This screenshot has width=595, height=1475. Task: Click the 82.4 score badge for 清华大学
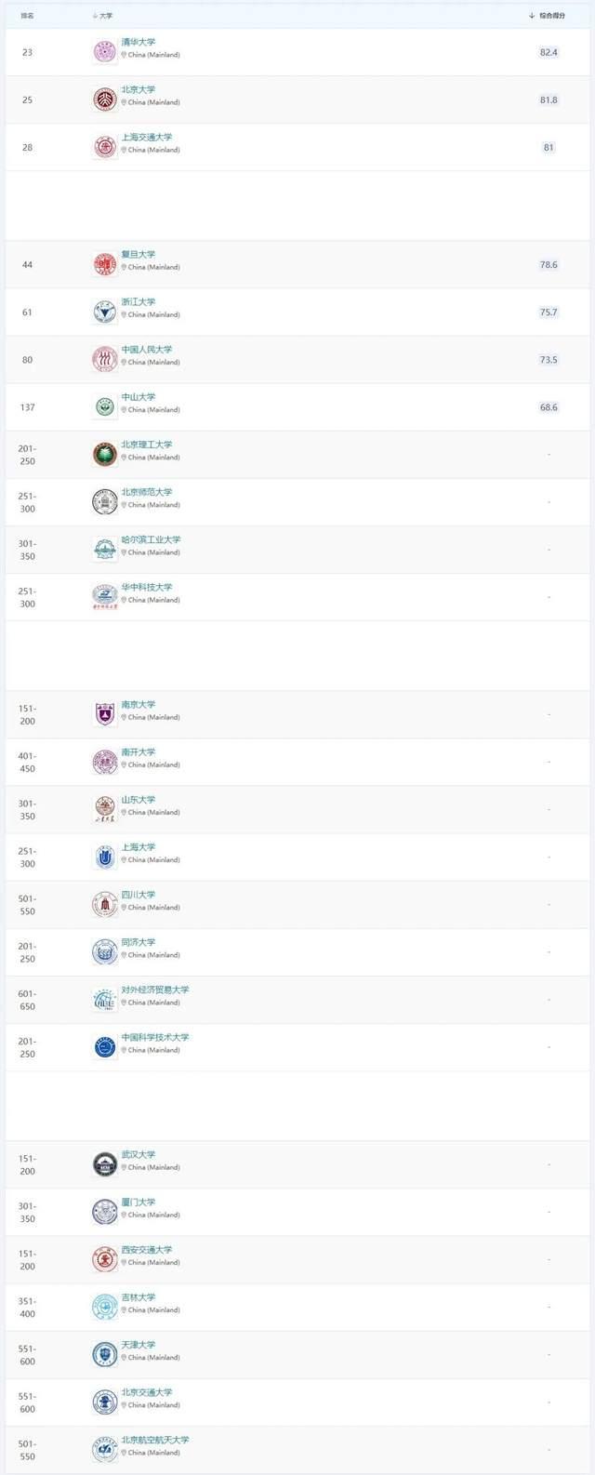(549, 52)
